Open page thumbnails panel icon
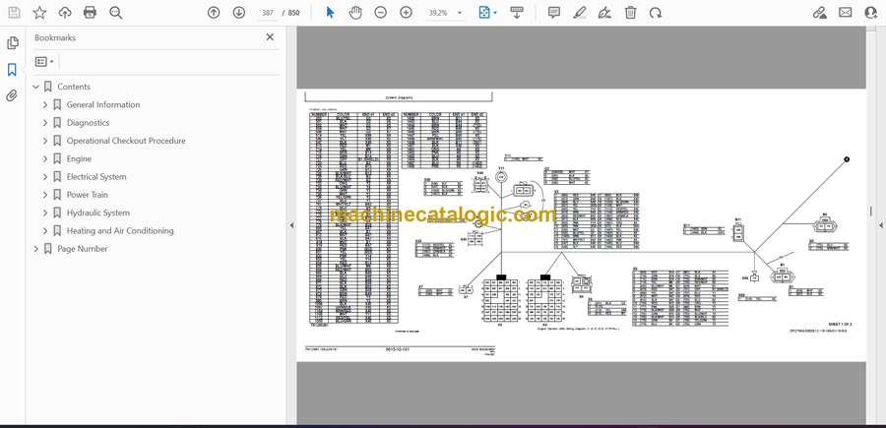Viewport: 886px width, 428px height. coord(13,43)
